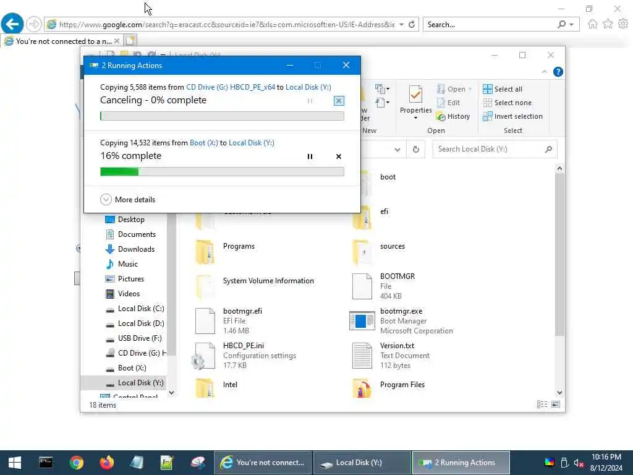Open the Windows Start menu
The image size is (633, 475).
coord(15,463)
